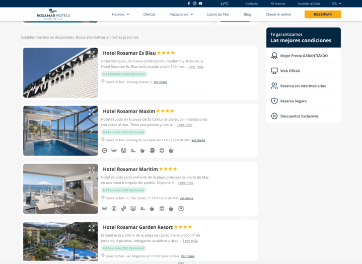Click Ver mapa for Hotel Rosamar Garden Resort
The height and width of the screenshot is (264, 362).
coord(188,256)
